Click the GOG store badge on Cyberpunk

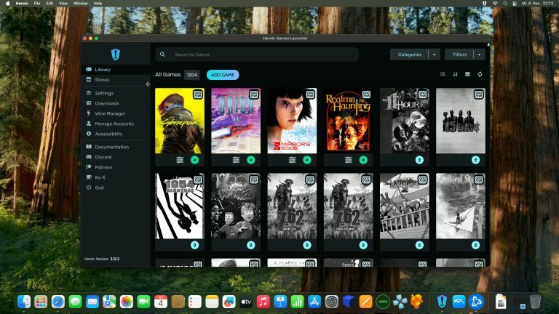click(198, 94)
